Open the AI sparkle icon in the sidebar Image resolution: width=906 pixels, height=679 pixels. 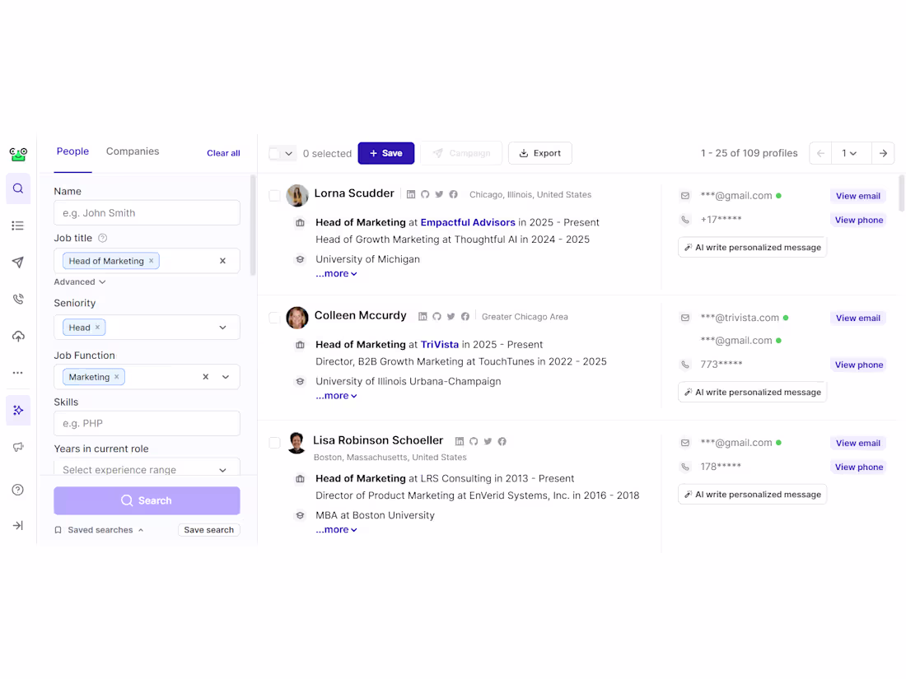coord(18,411)
